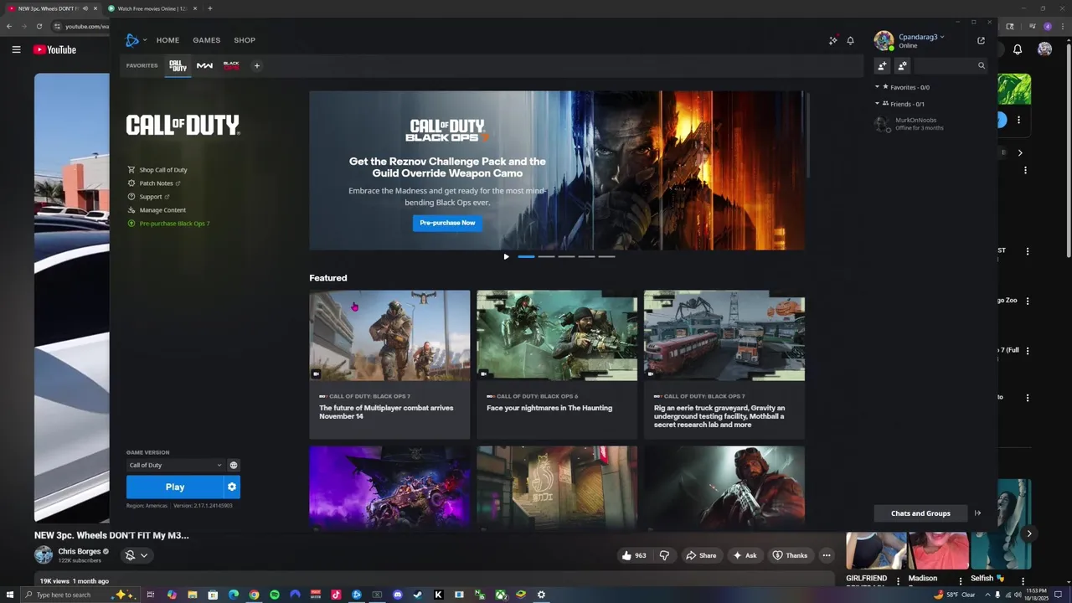
Task: Collapse the Favorites friends group
Action: coord(877,87)
